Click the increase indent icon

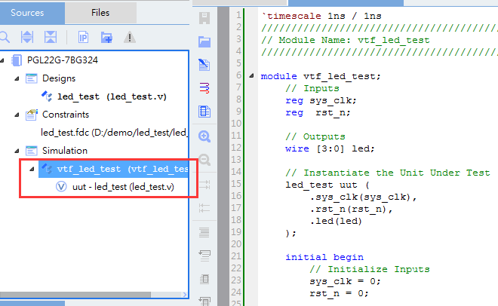pyautogui.click(x=204, y=184)
